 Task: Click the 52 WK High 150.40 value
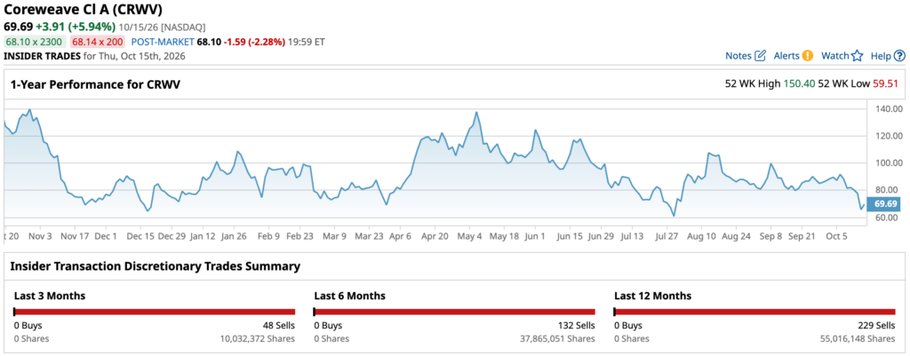coord(799,83)
